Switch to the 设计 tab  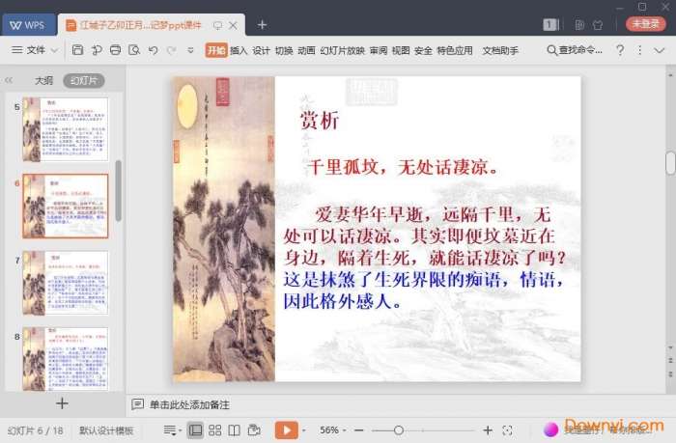[x=261, y=50]
